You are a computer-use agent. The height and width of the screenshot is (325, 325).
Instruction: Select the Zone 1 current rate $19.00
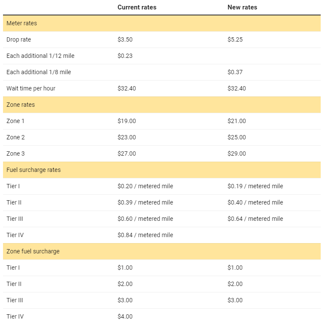(127, 121)
